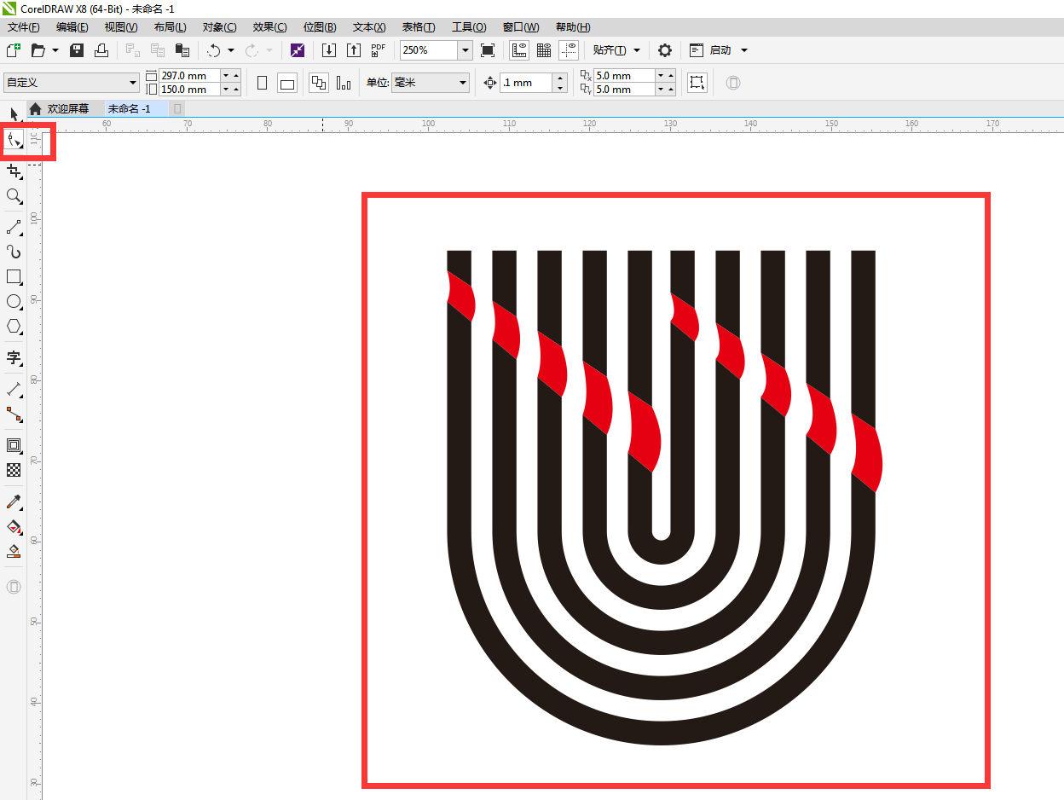Toggle show grid button

pyautogui.click(x=543, y=50)
